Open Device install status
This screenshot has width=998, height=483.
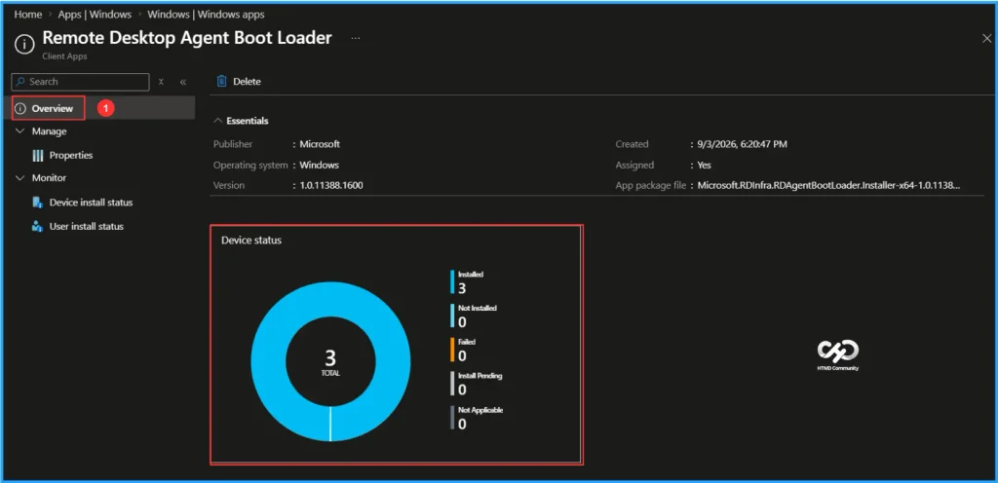(91, 203)
